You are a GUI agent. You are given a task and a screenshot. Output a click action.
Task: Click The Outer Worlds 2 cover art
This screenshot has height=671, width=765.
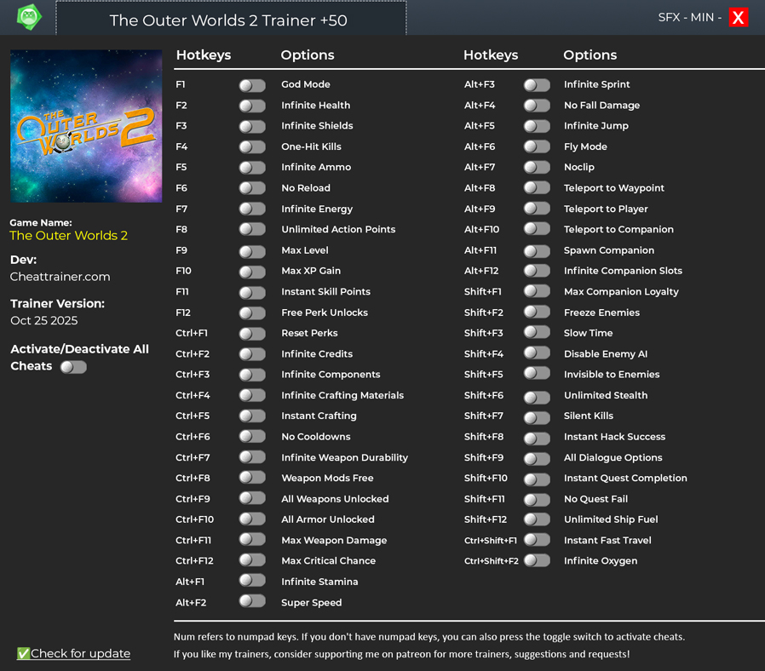pos(86,126)
